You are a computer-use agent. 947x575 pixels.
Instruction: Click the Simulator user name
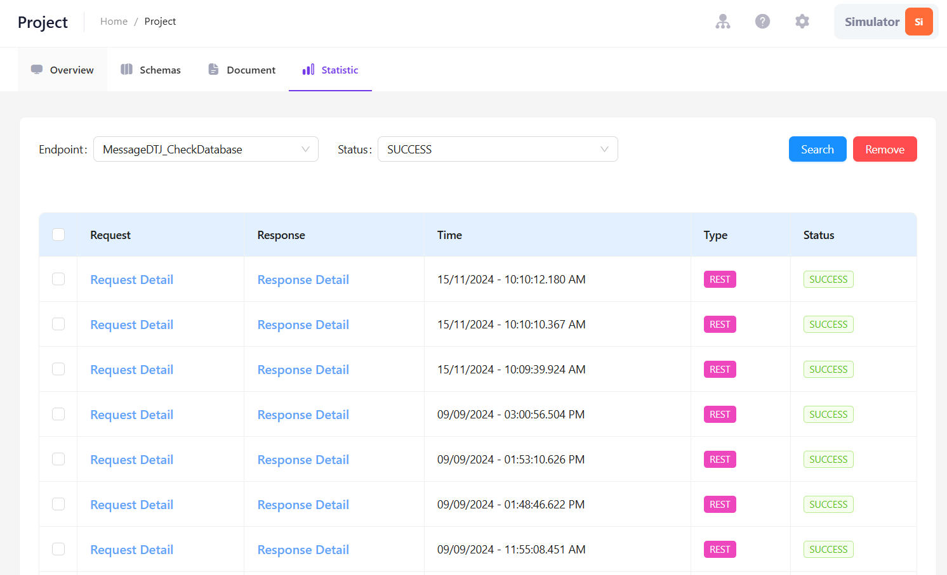coord(872,22)
